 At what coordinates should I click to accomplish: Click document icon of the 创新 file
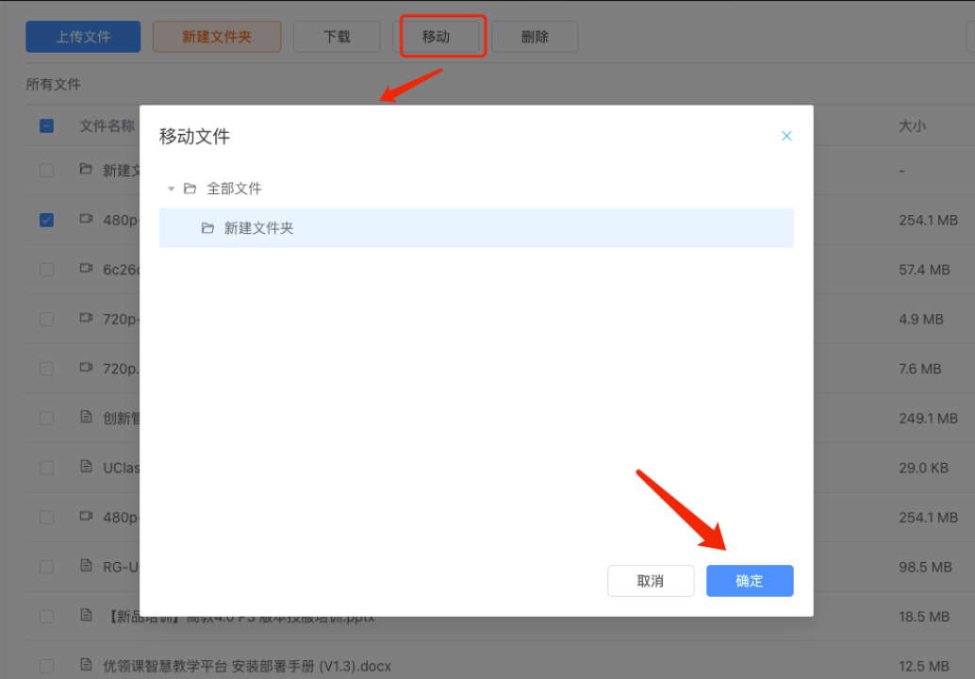(87, 417)
